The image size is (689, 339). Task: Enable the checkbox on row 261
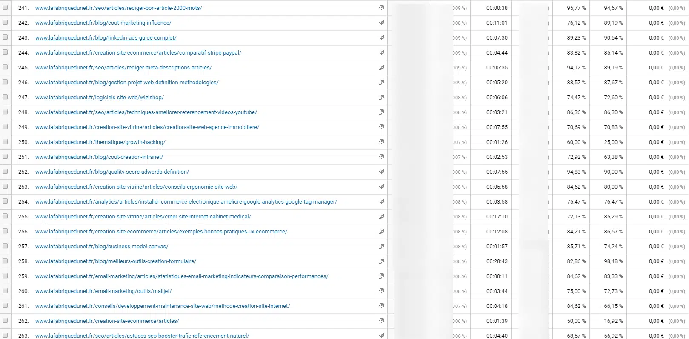5,305
